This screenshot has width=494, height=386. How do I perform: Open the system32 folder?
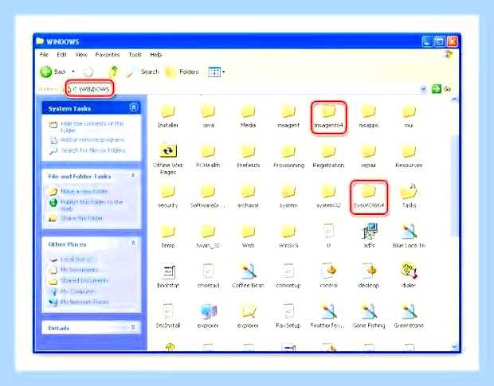coord(328,197)
